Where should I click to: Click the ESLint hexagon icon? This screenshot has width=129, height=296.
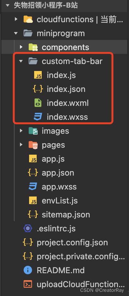pyautogui.click(x=28, y=228)
